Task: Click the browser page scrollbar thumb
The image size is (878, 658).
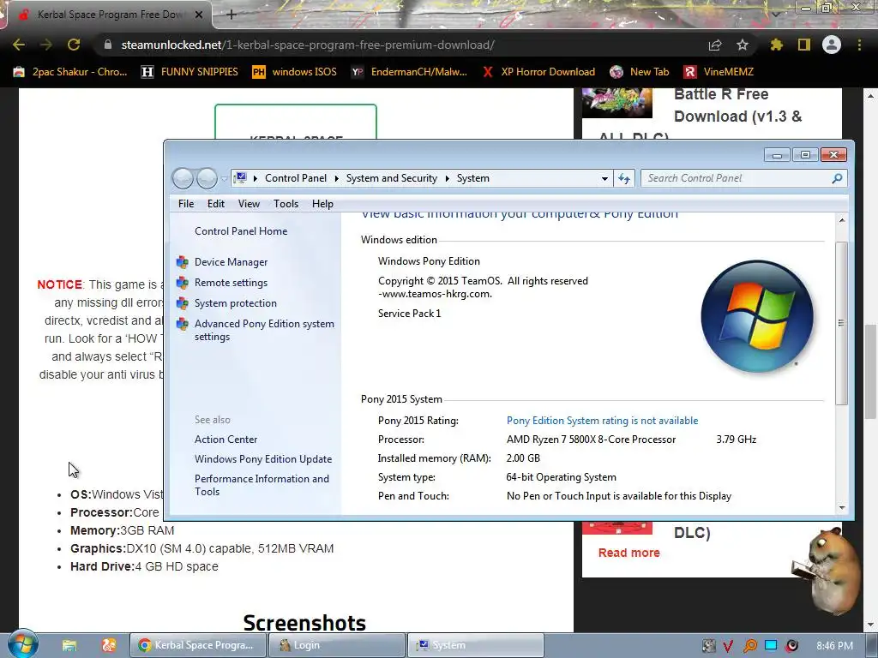Action: click(869, 371)
